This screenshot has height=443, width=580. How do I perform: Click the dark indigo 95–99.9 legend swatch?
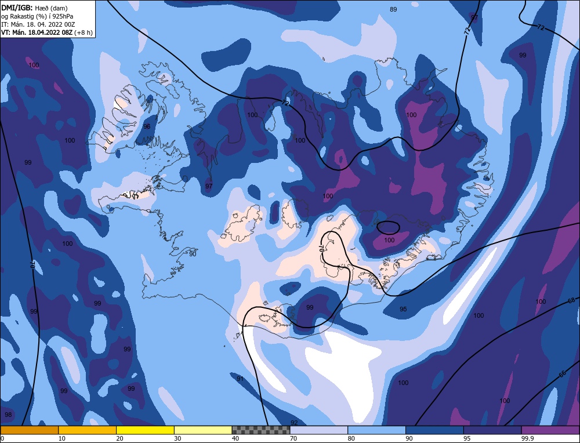492,430
